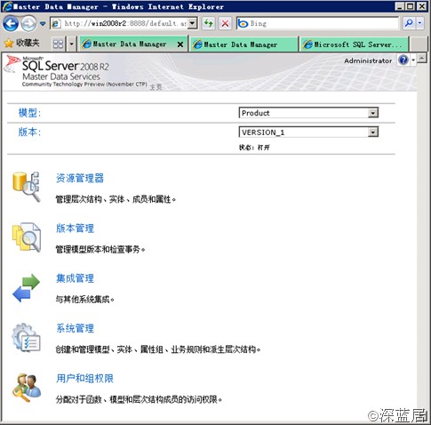Click the Internet Explorer title bar icon
431x425 pixels.
click(7, 6)
